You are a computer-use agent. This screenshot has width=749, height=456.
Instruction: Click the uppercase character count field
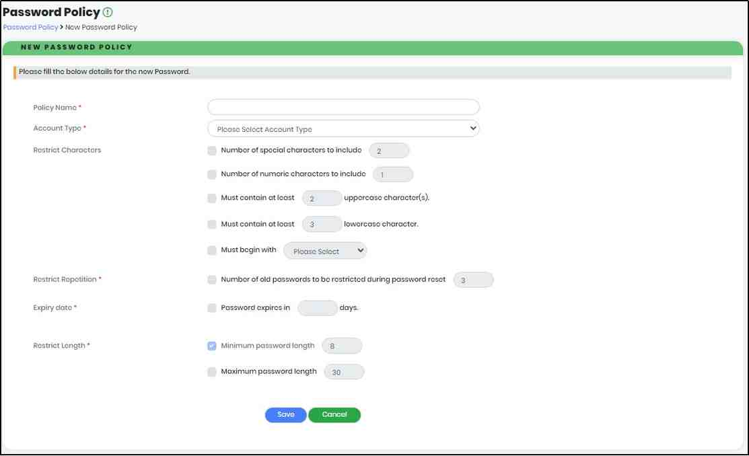tap(322, 198)
